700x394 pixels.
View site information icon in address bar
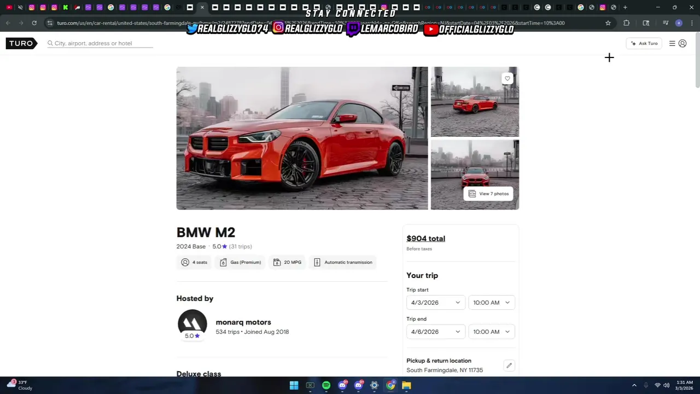tap(50, 23)
